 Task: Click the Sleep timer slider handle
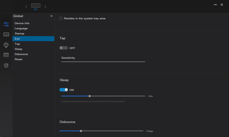coord(90,96)
